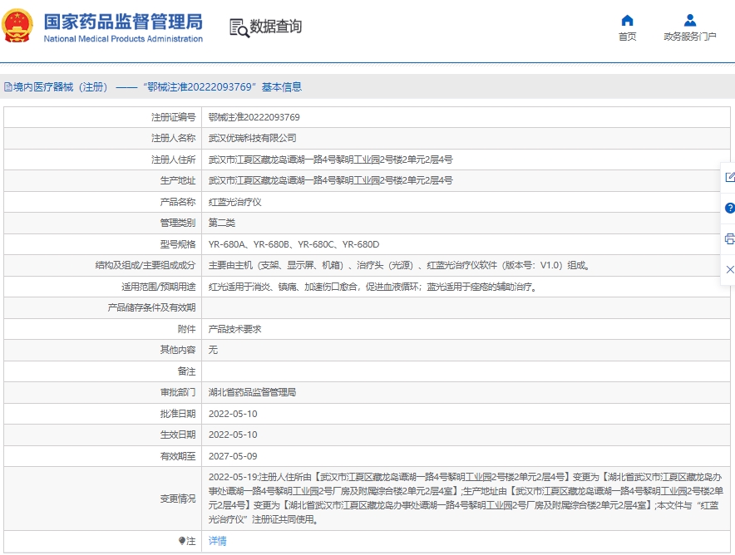Click the 备注 row label
Viewport: 735px width, 555px height.
(x=186, y=371)
